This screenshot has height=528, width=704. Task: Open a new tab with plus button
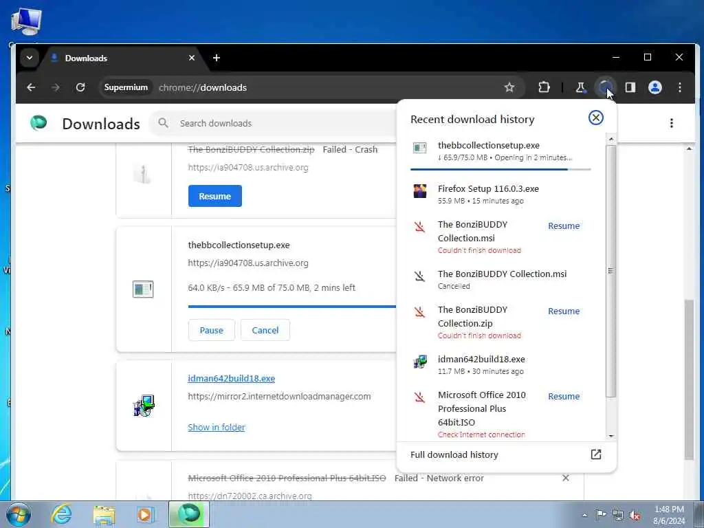coord(217,58)
